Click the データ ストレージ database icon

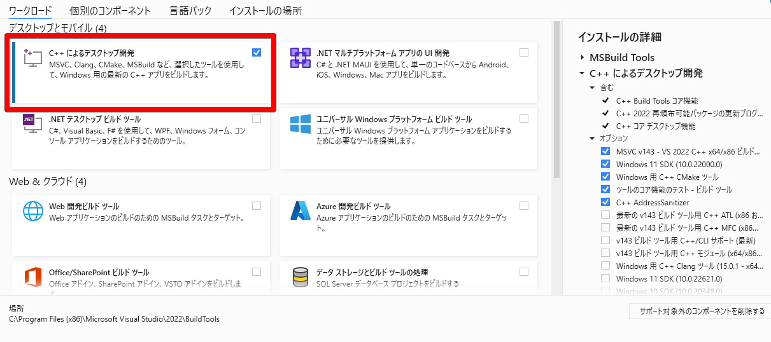[300, 277]
